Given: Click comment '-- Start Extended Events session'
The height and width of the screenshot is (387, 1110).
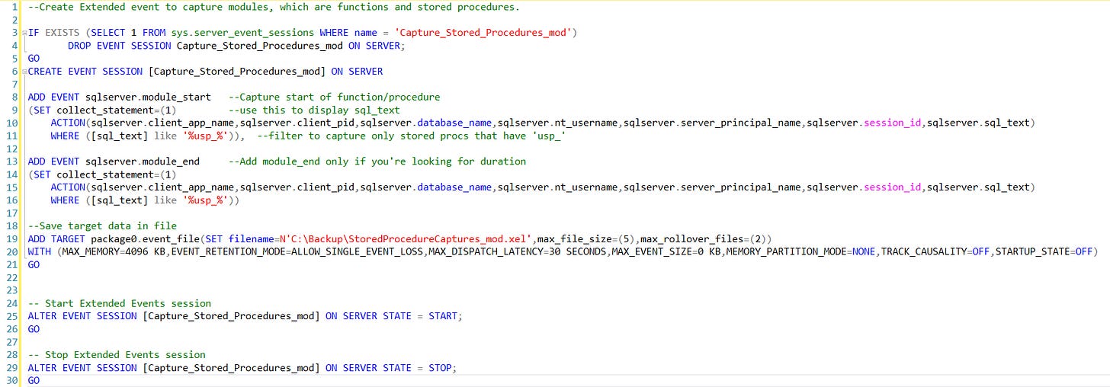Looking at the screenshot, I should point(120,303).
